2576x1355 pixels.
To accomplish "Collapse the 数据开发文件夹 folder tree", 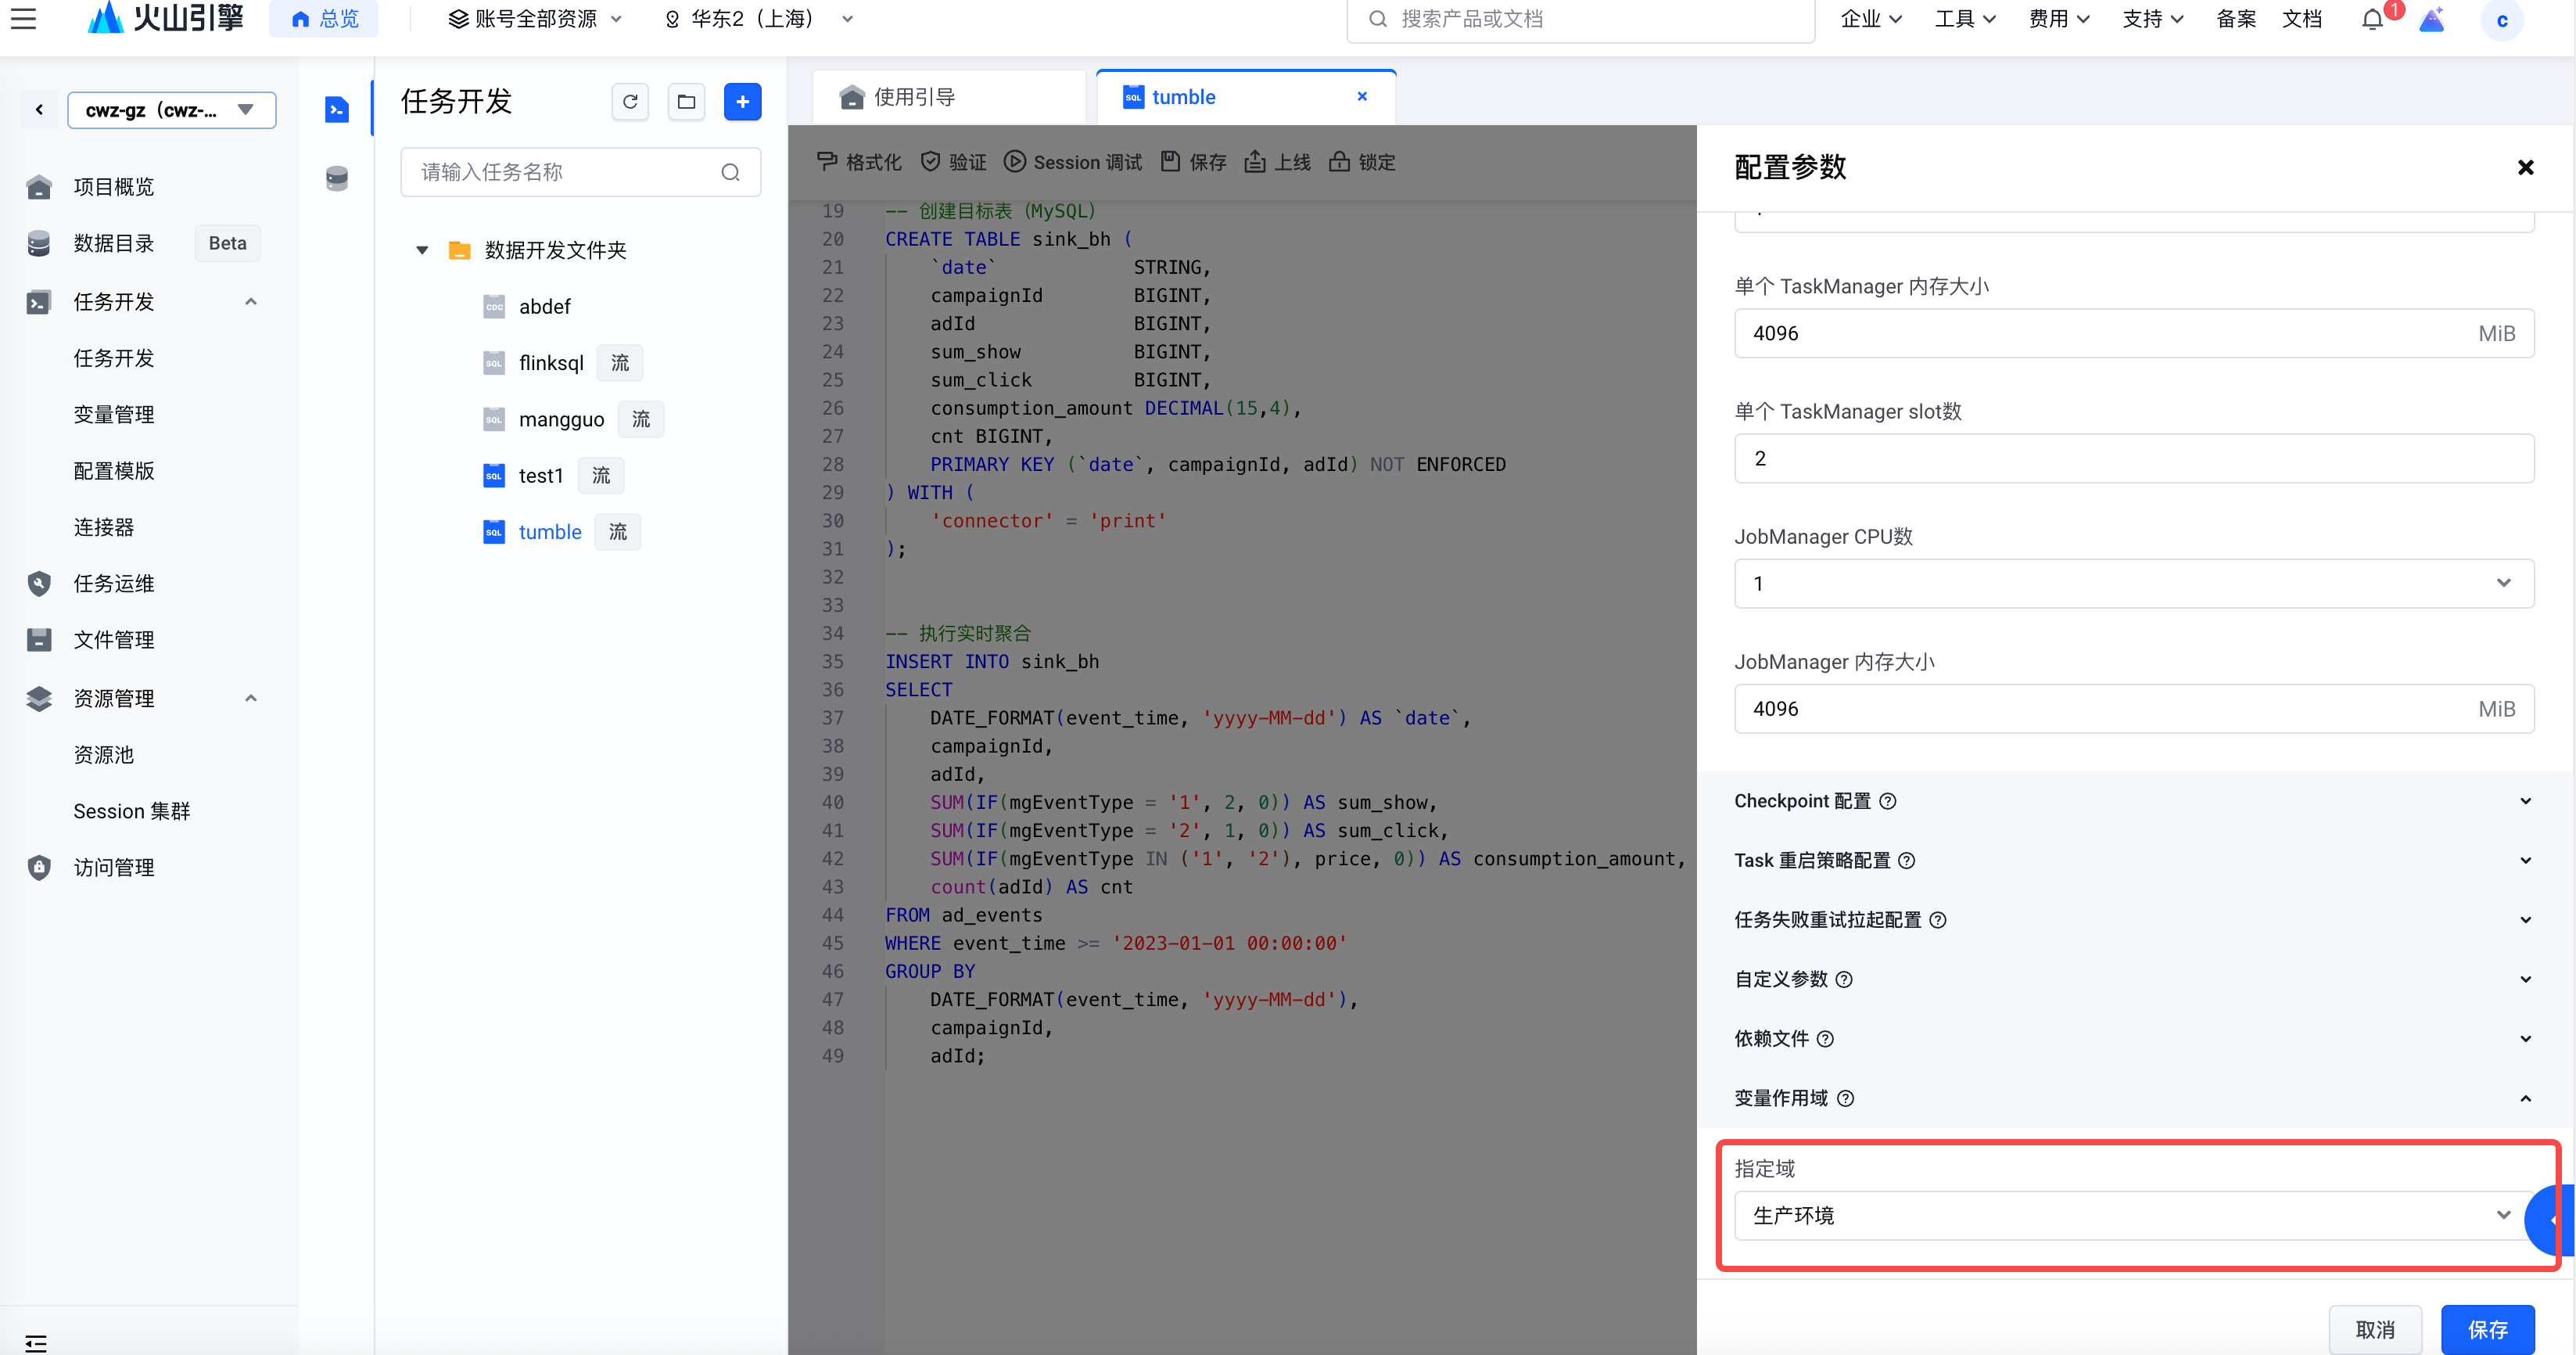I will [x=422, y=250].
